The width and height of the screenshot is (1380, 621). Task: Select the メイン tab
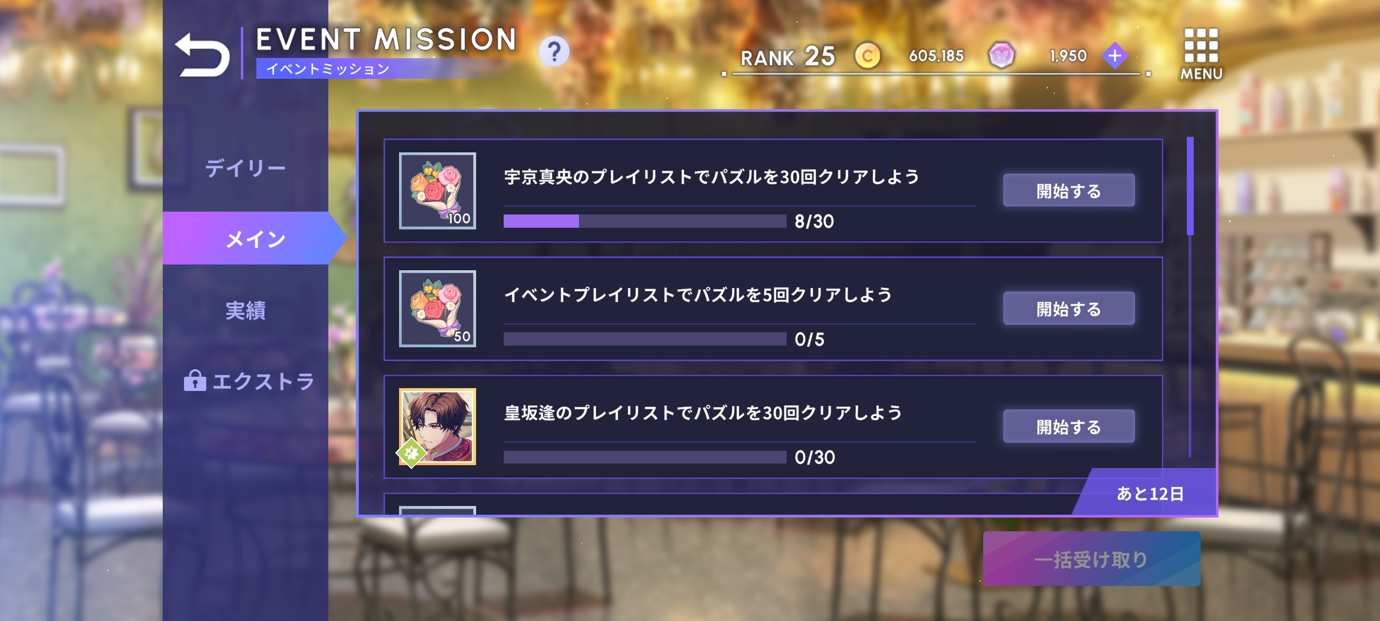pos(255,238)
